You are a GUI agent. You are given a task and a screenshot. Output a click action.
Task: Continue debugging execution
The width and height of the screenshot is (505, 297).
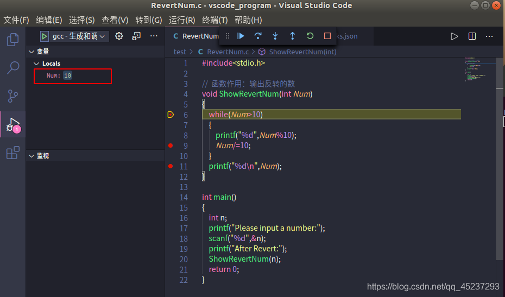241,36
